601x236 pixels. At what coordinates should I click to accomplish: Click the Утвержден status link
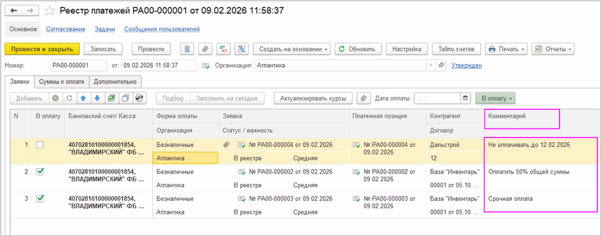466,65
